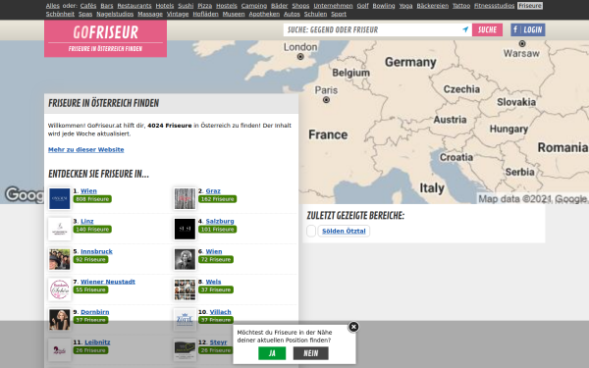Click the black Salzburg salon thumbnail
This screenshot has height=368, width=589.
point(185,229)
